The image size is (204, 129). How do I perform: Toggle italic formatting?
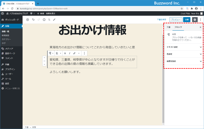pos(69,53)
